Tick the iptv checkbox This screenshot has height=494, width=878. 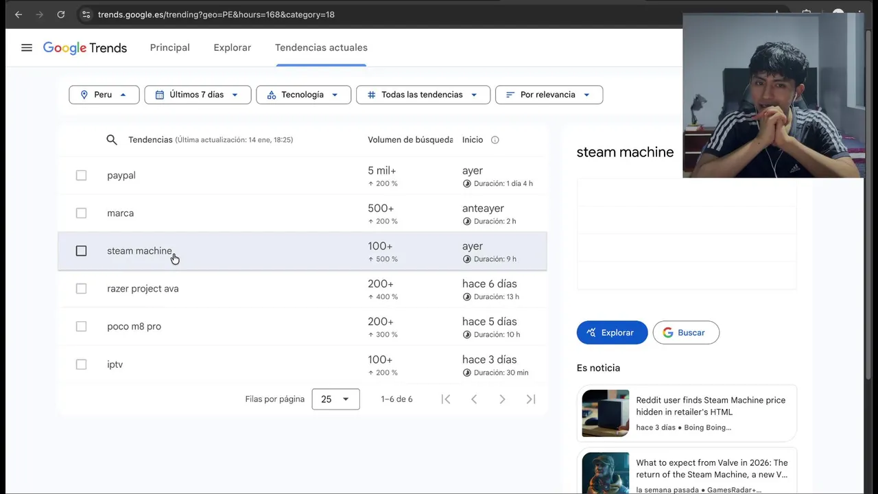81,364
